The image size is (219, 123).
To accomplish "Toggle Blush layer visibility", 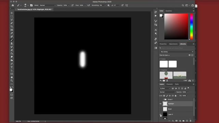I will coord(160,109).
